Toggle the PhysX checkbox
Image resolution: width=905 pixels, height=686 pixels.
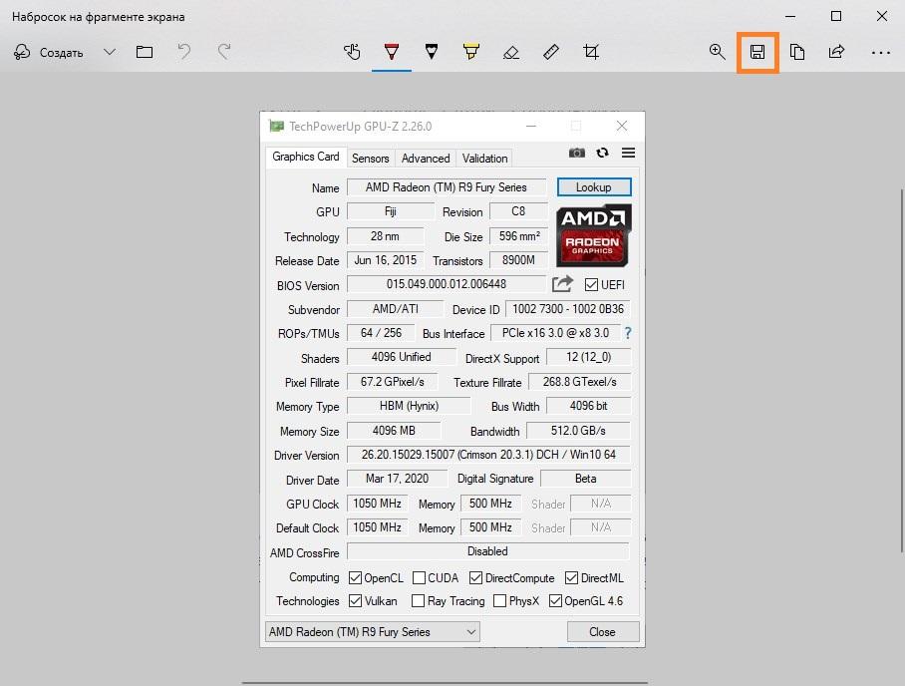point(499,601)
